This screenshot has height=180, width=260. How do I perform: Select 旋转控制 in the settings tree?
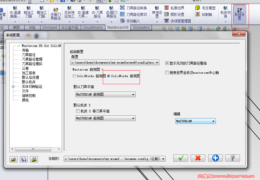point(29,96)
